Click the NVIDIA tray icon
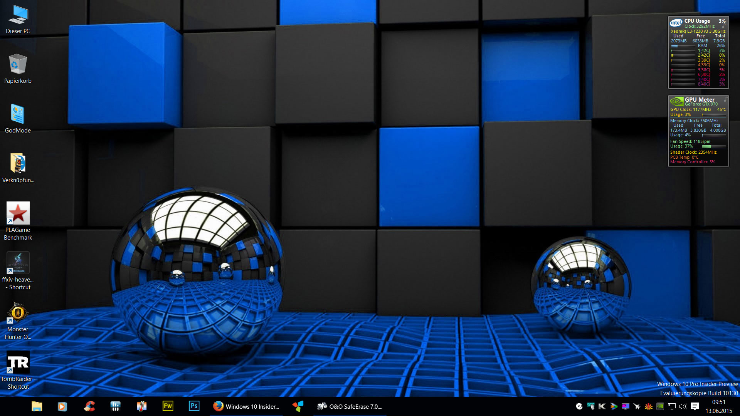Viewport: 740px width, 416px height. click(660, 406)
